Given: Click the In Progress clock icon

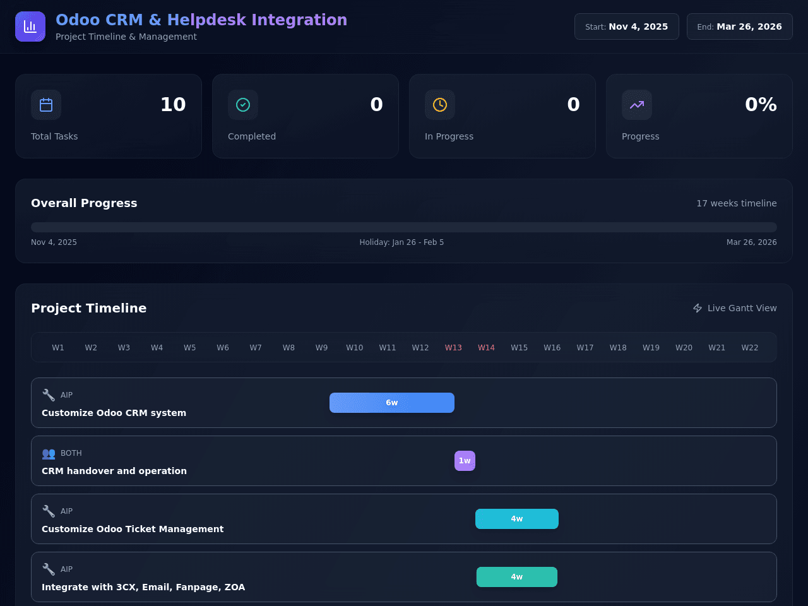Looking at the screenshot, I should 440,105.
